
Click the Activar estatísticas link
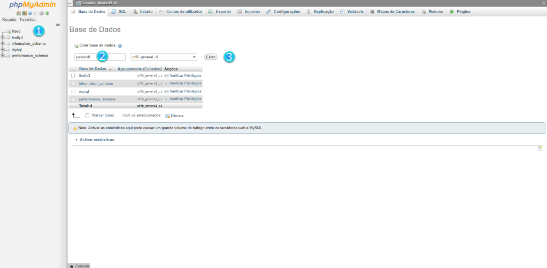97,139
